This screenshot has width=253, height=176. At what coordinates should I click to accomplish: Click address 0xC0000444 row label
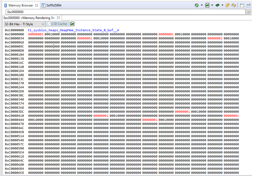click(x=14, y=120)
